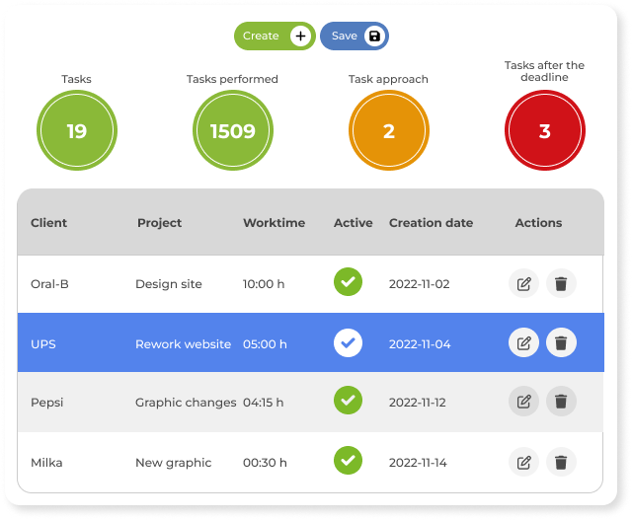Image resolution: width=632 pixels, height=520 pixels.
Task: Sort by the Client column header
Action: (x=48, y=223)
